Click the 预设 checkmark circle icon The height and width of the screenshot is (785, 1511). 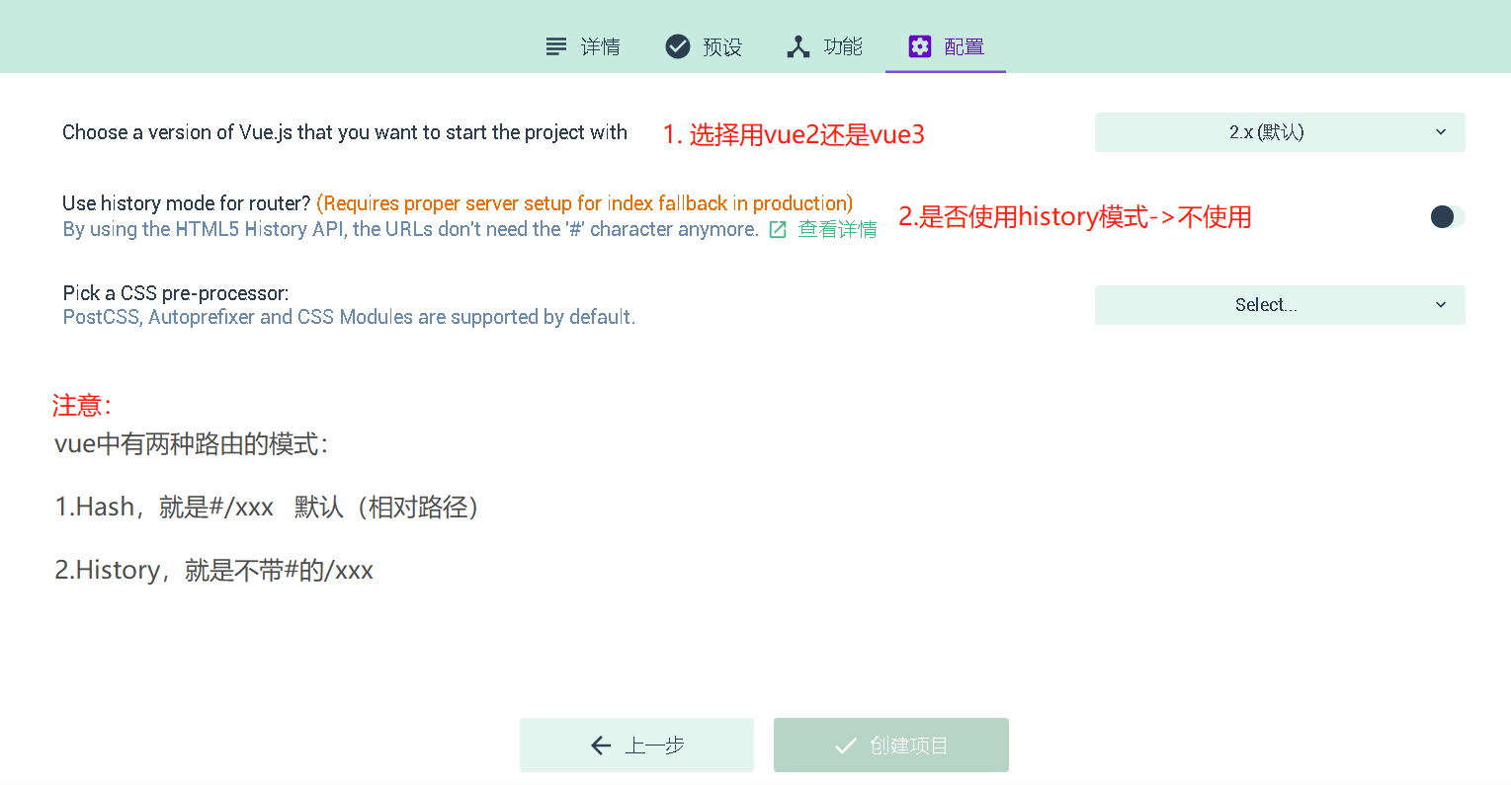[678, 46]
